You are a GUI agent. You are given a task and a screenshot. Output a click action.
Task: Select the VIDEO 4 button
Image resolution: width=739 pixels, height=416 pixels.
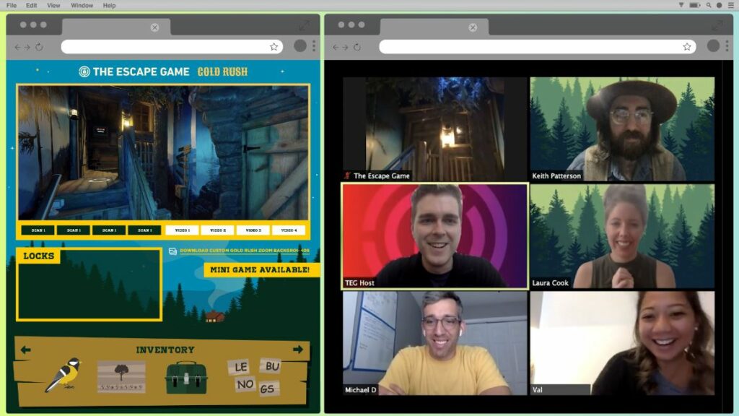point(289,230)
